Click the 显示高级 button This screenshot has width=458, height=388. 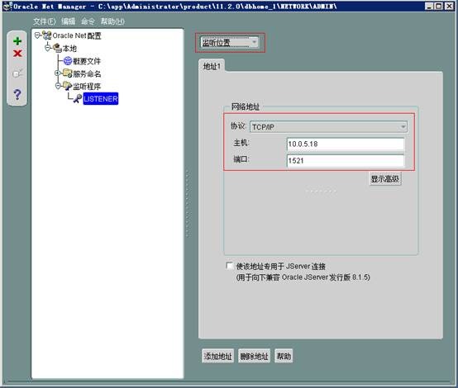coord(385,178)
